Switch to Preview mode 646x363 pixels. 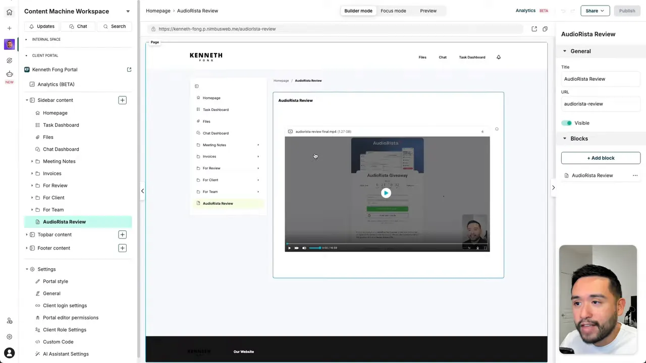click(x=428, y=11)
